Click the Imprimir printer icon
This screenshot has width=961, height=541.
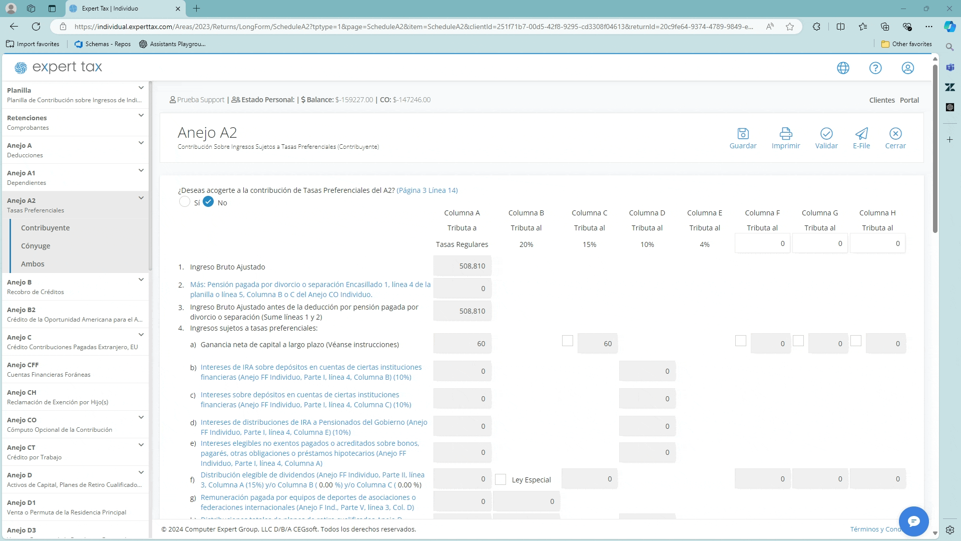[x=785, y=134]
